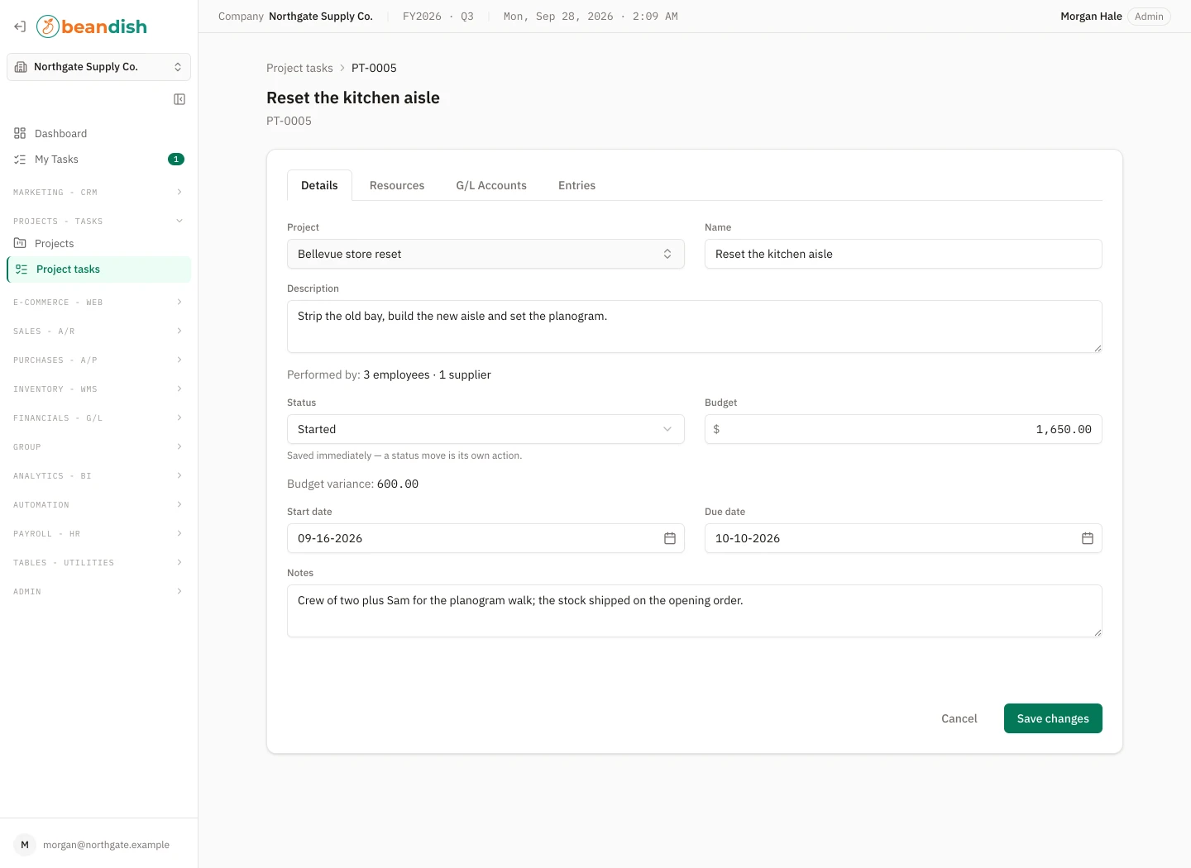Expand the Inventory - WMS section

pyautogui.click(x=98, y=389)
